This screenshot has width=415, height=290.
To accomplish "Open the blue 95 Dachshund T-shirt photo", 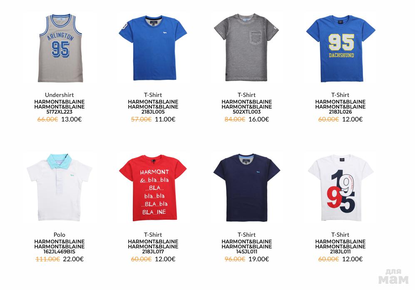I will [x=340, y=48].
